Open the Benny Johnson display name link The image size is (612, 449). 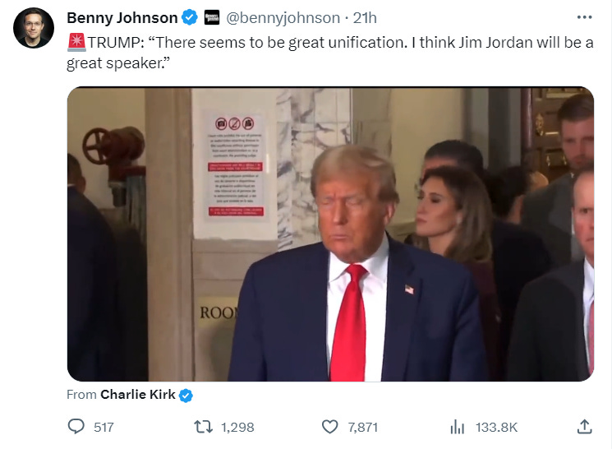pyautogui.click(x=122, y=18)
